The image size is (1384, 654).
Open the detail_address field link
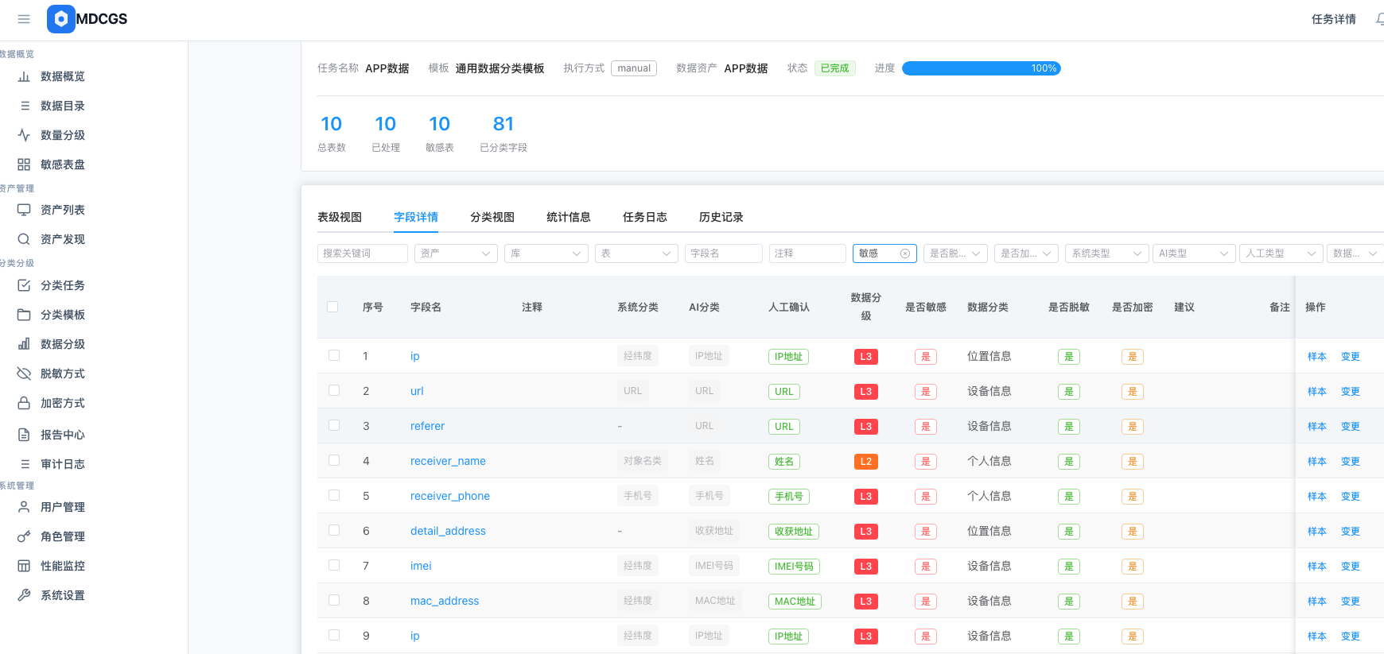[x=448, y=531]
